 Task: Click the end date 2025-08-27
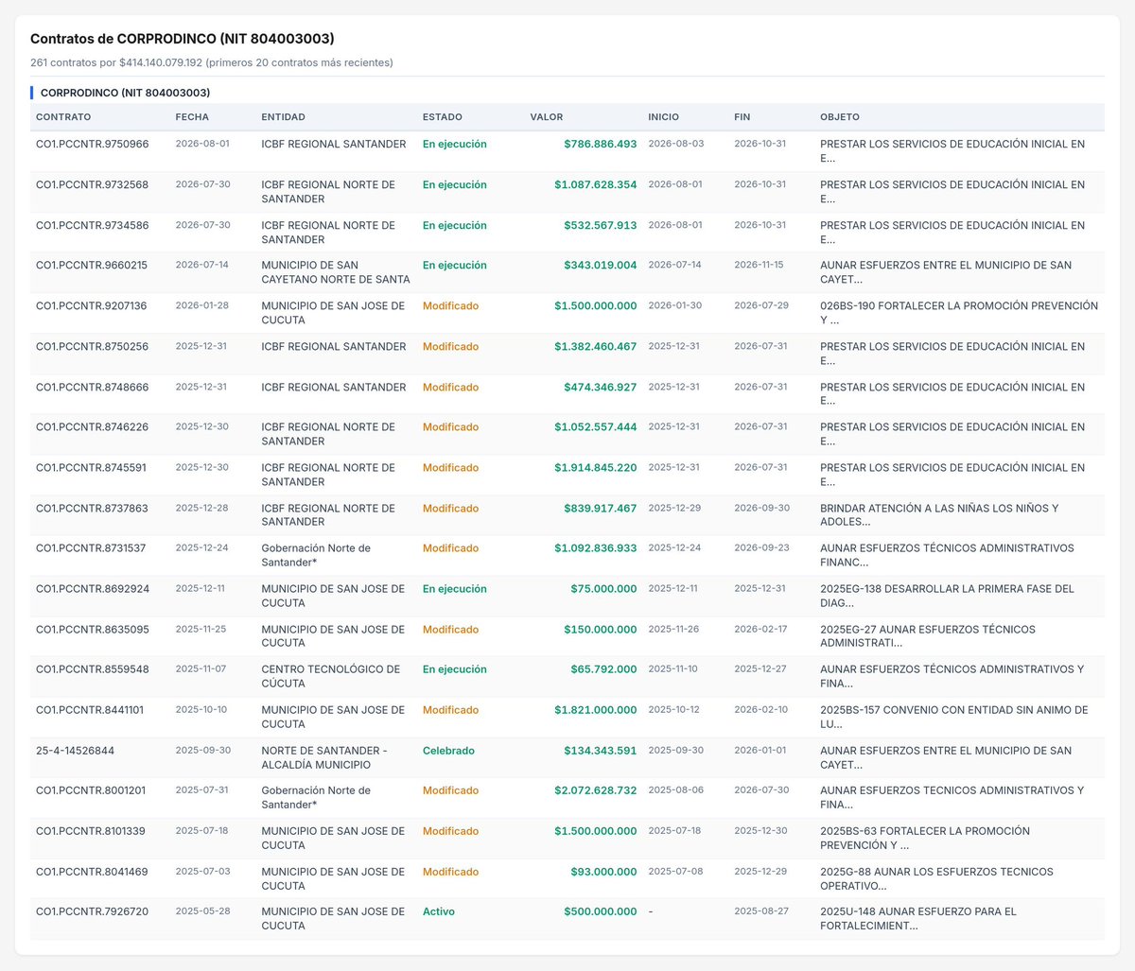tap(761, 911)
